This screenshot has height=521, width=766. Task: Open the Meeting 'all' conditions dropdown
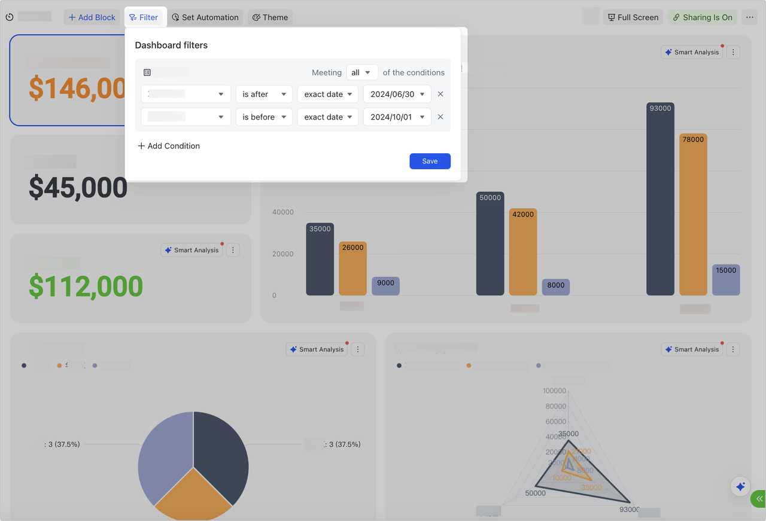click(362, 72)
